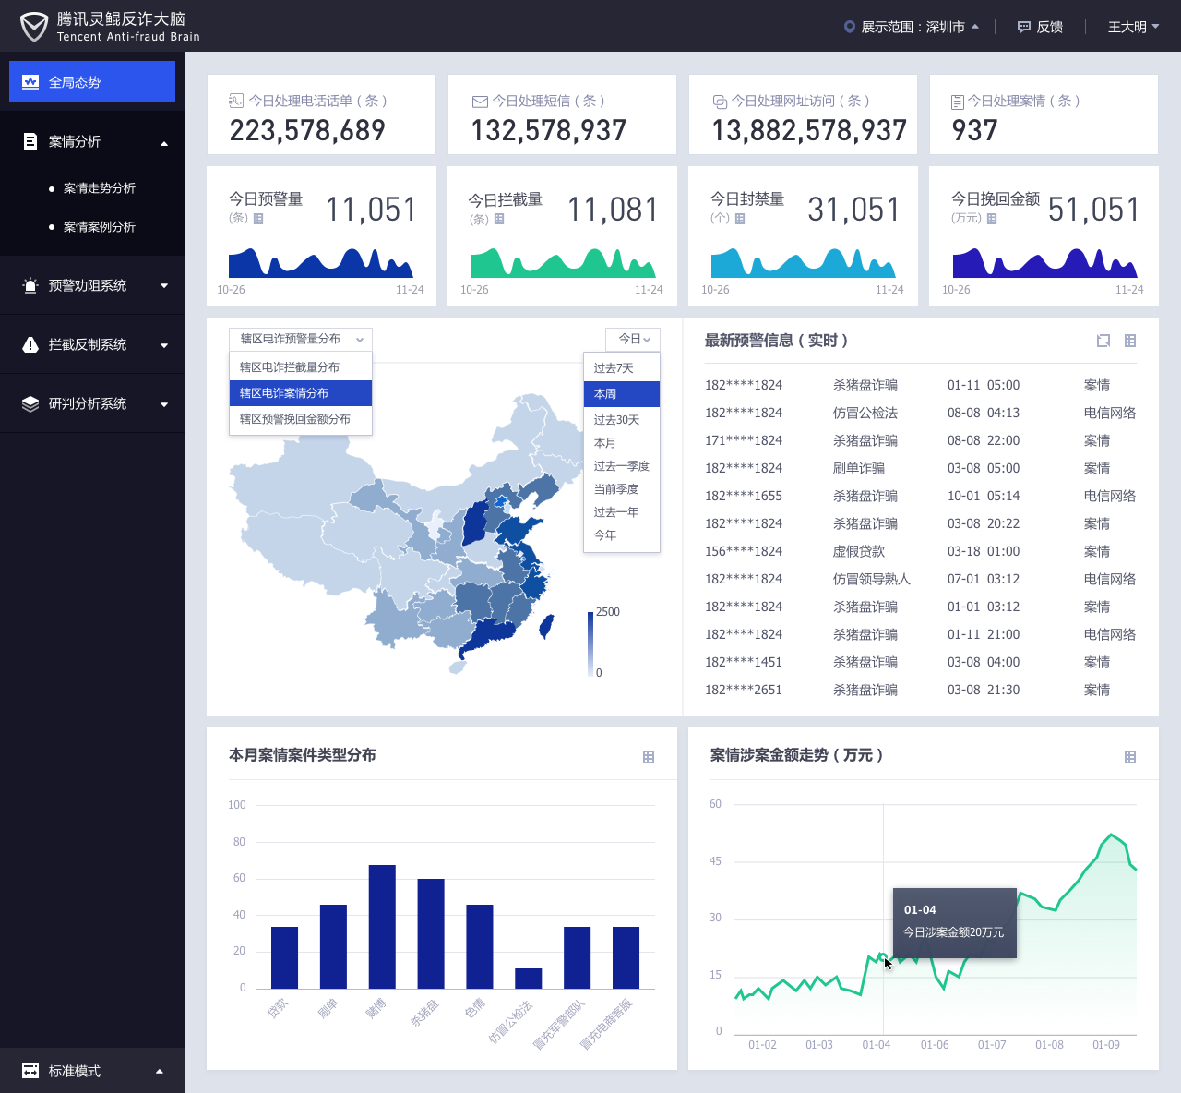Open the 展示范围 深圳市 region dropdown
Screen dimensions: 1181x1093
click(x=912, y=27)
